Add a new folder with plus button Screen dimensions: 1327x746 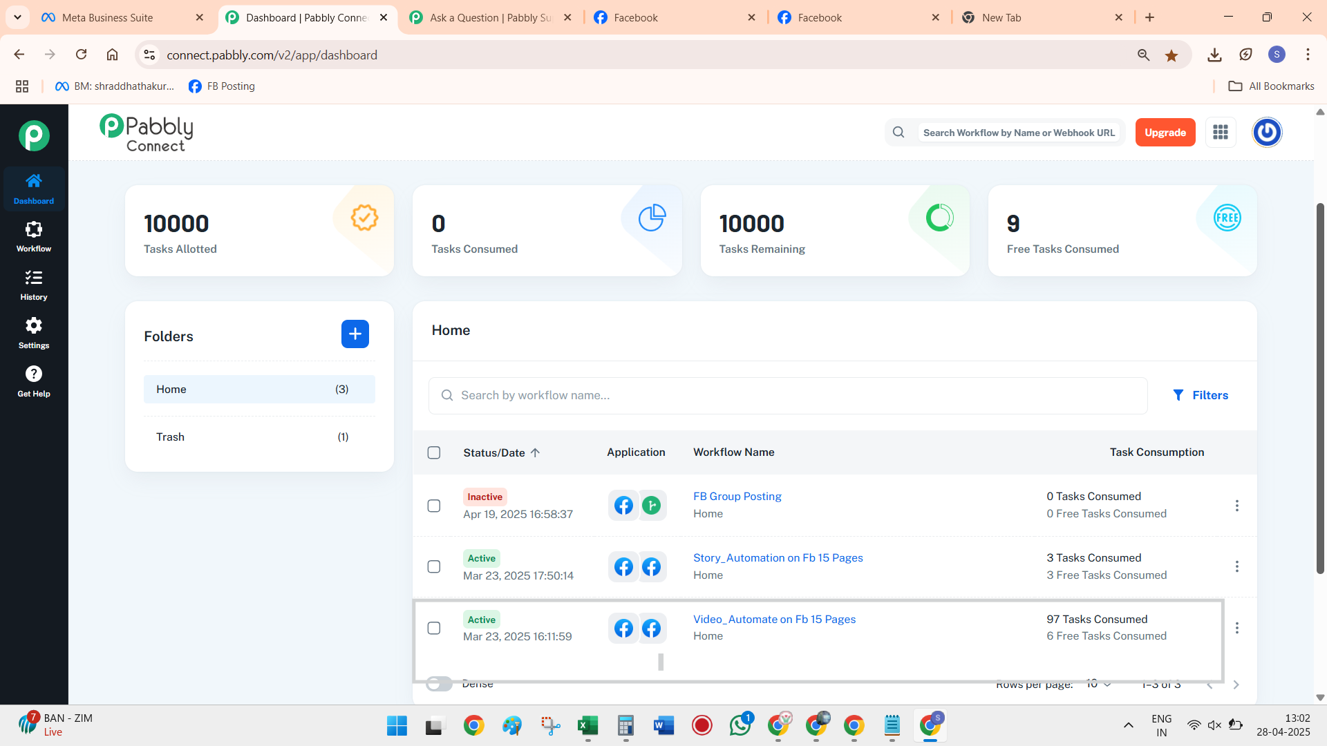355,334
